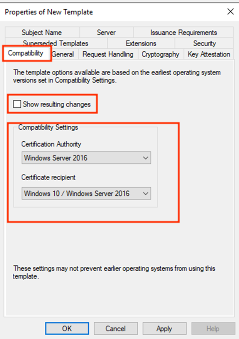Select the Compatibility tab

26,53
